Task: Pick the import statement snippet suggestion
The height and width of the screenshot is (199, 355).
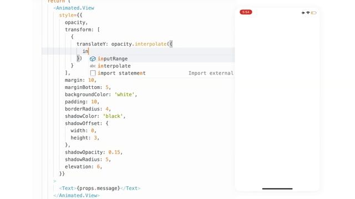Action: coord(161,73)
